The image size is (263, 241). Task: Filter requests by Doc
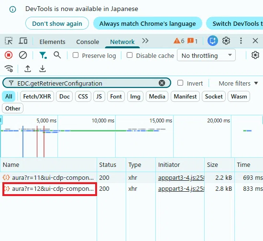pos(65,97)
